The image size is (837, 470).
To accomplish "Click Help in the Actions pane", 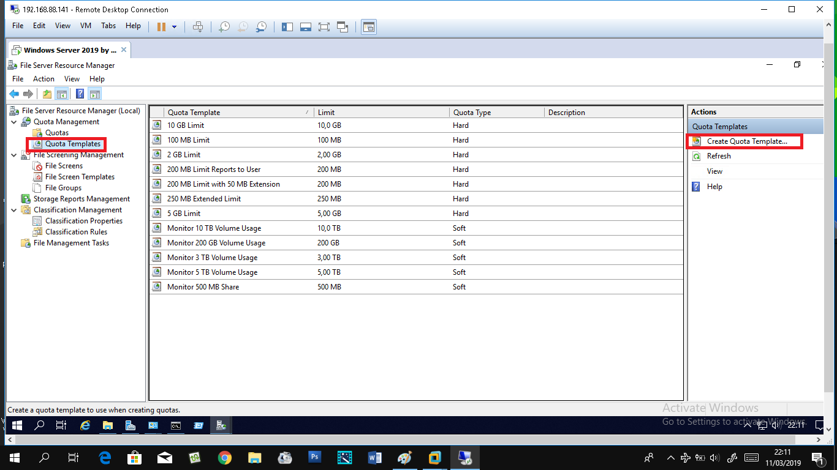I will pyautogui.click(x=714, y=187).
